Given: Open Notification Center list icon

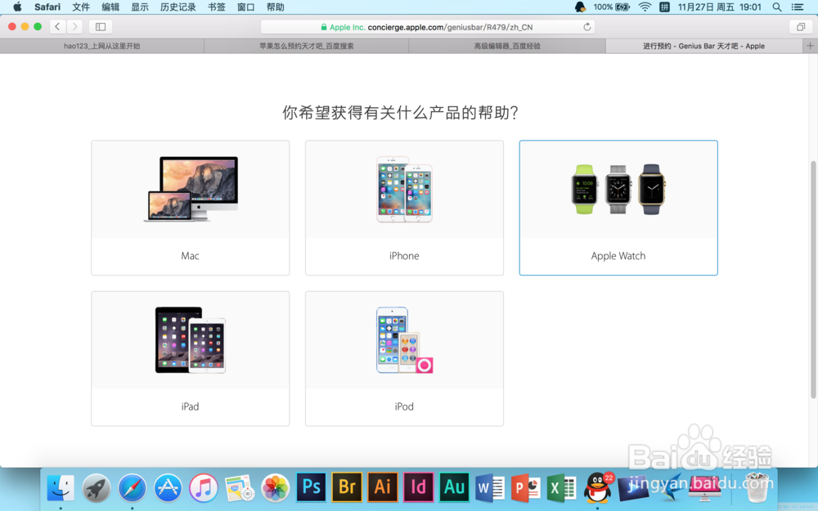Looking at the screenshot, I should coord(797,7).
